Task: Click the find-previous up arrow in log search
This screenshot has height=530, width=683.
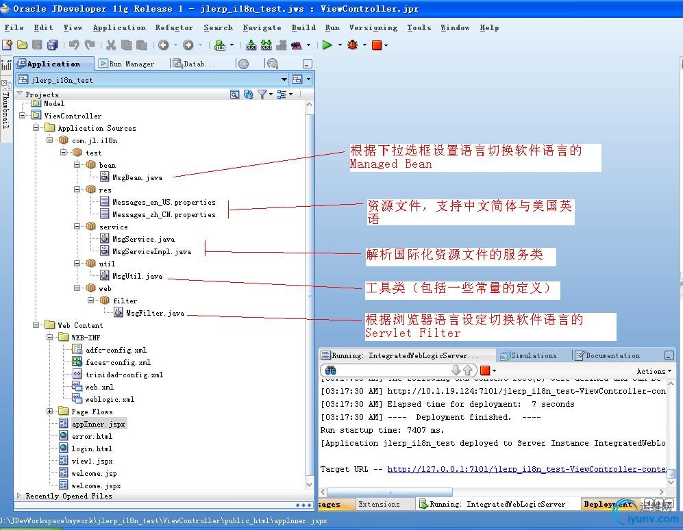Action: 468,370
